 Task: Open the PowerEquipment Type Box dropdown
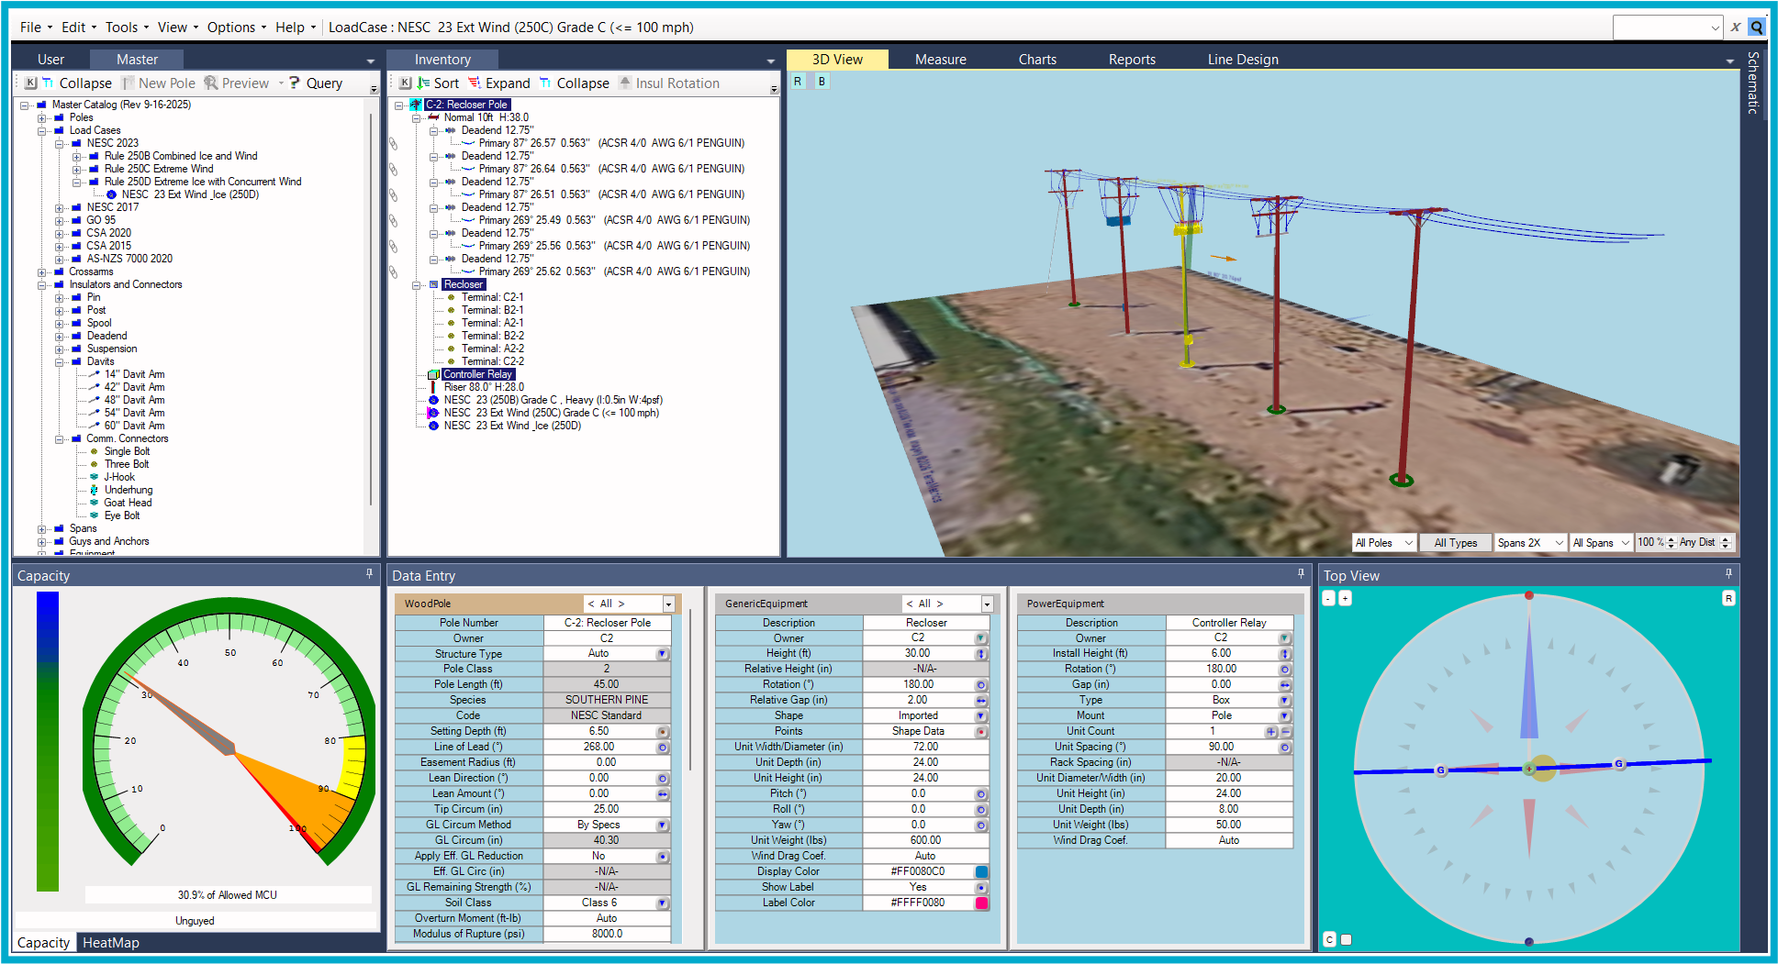1285,701
